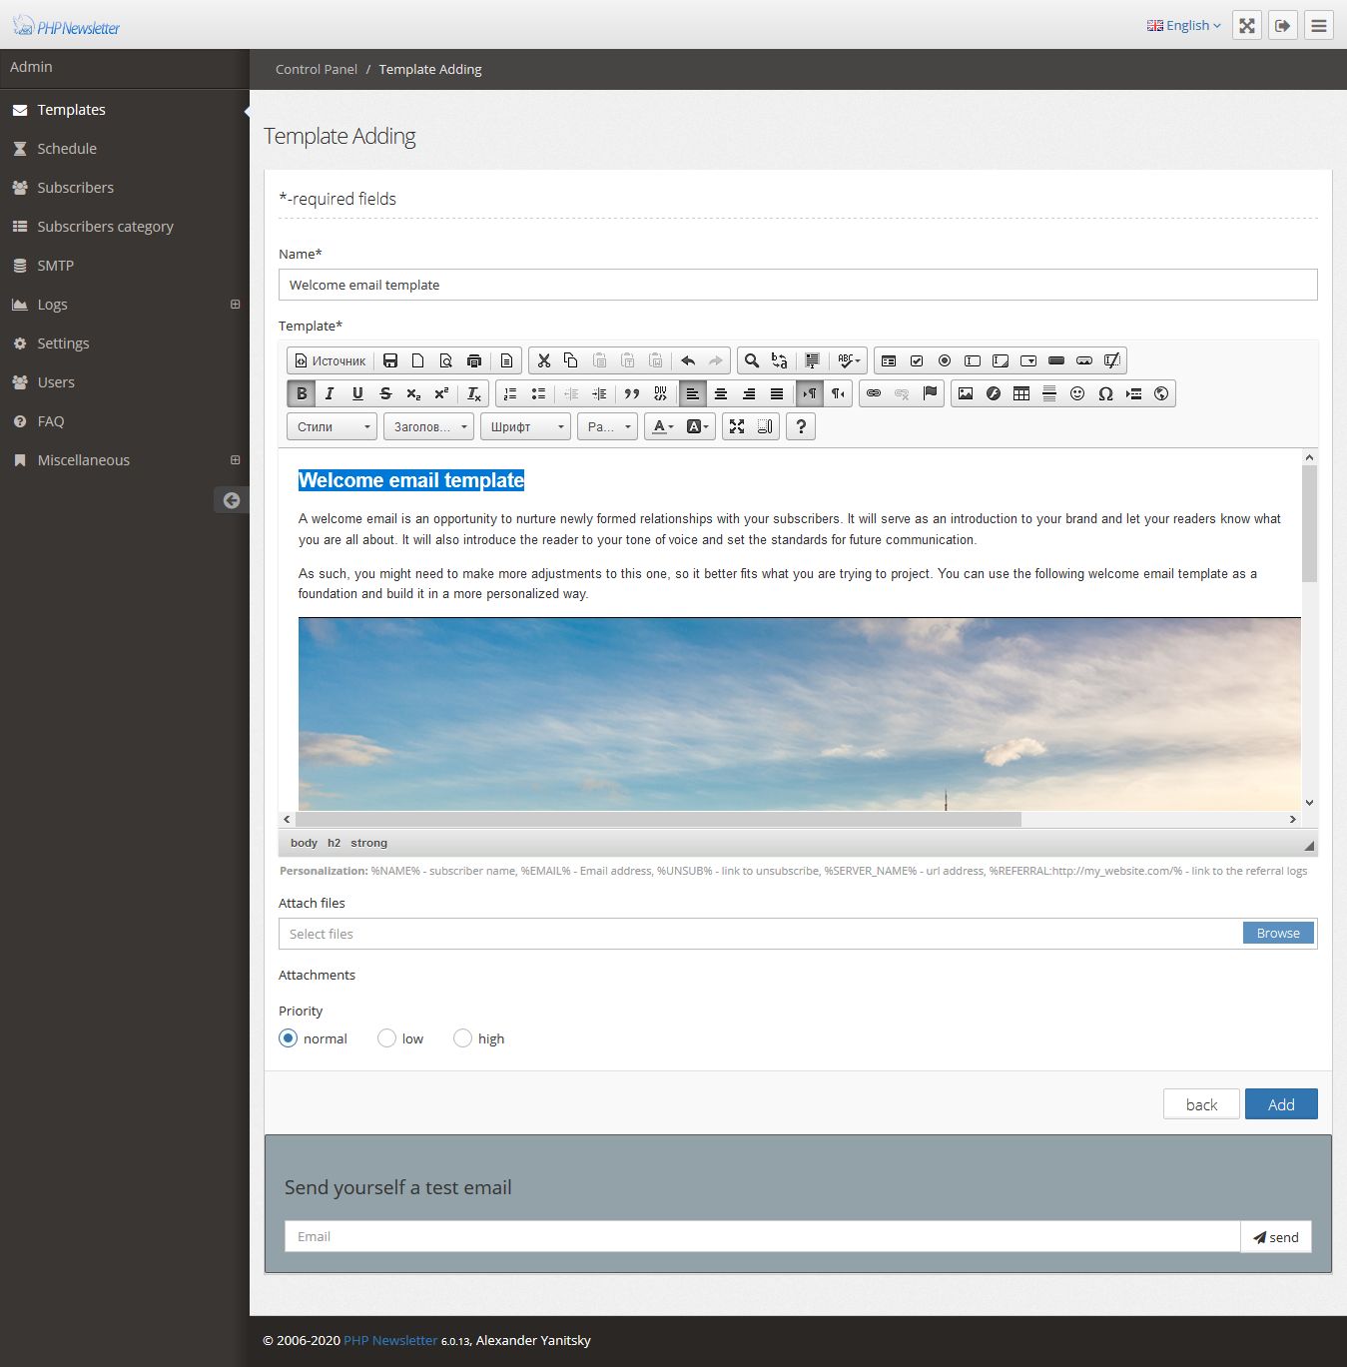This screenshot has width=1347, height=1367.
Task: Toggle Superscript formatting
Action: 441,393
